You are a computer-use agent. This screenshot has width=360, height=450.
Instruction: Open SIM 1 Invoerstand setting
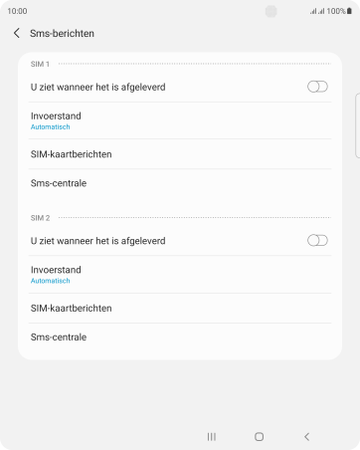(180, 120)
